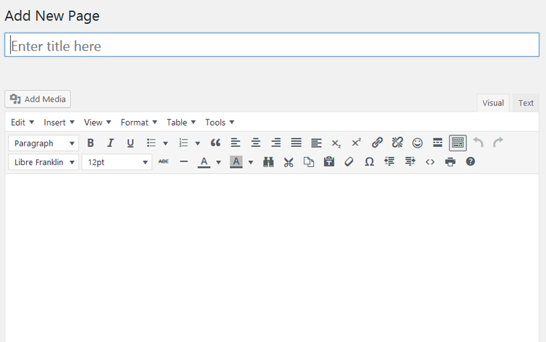Click the Add Media button

38,99
